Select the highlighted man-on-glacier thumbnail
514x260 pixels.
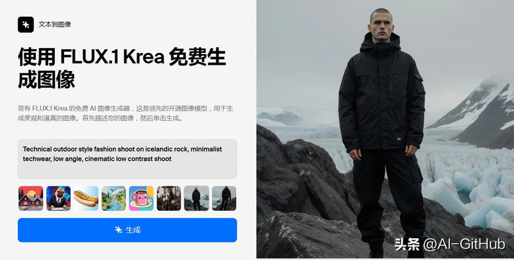point(196,198)
